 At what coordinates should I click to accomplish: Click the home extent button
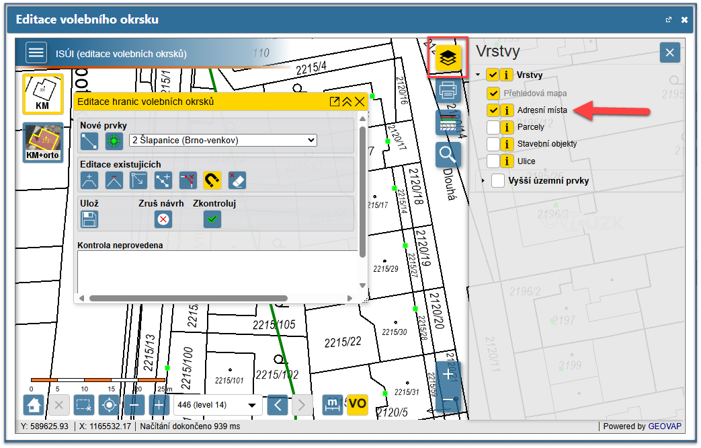point(34,405)
